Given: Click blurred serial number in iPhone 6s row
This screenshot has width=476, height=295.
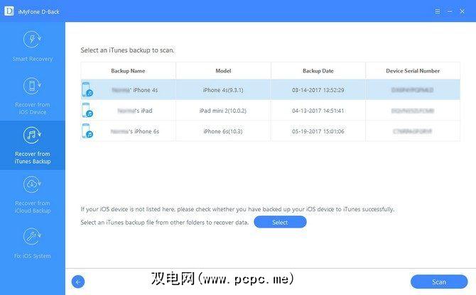Looking at the screenshot, I should pyautogui.click(x=413, y=131).
